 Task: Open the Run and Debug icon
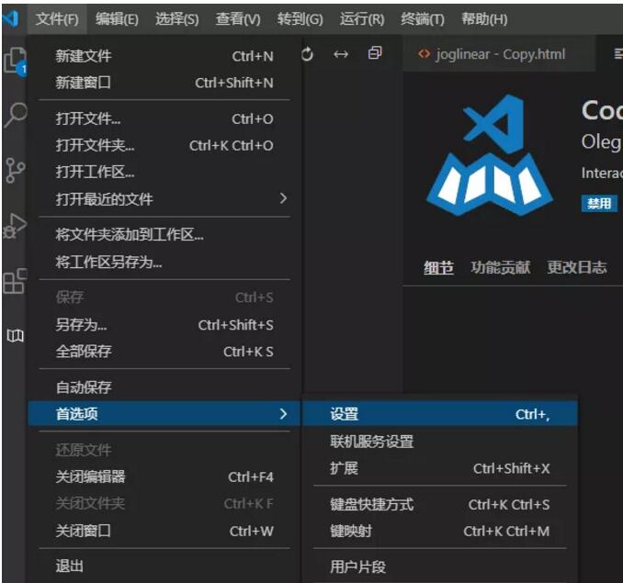pyautogui.click(x=15, y=226)
